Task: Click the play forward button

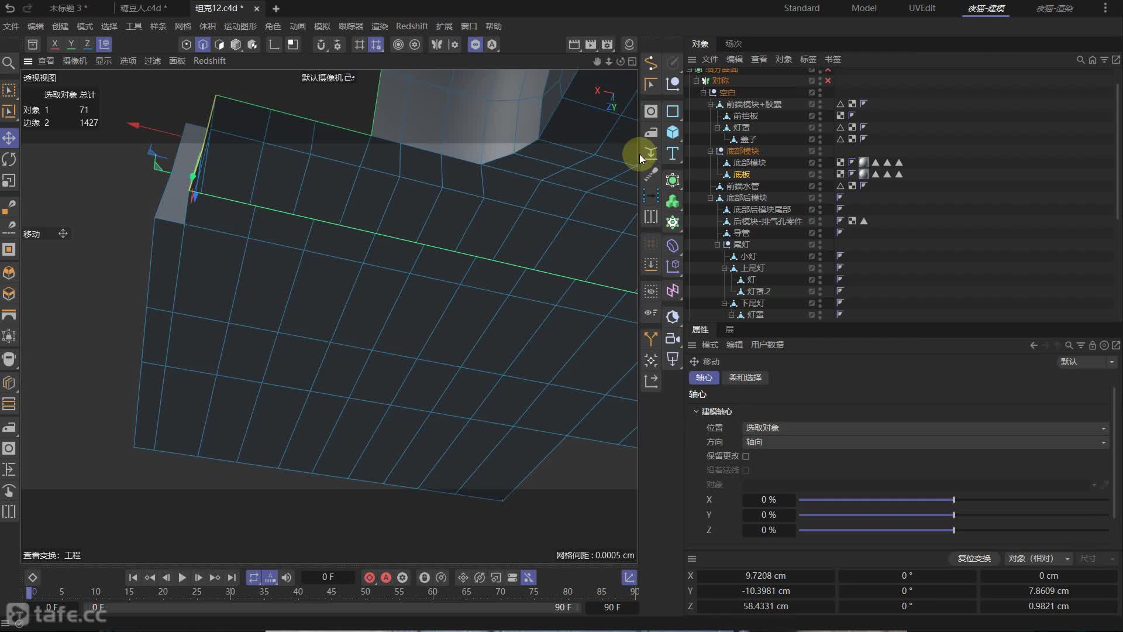Action: tap(182, 578)
